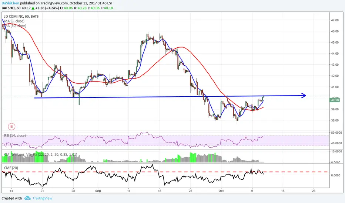This screenshot has height=203, width=345.
Task: Select the JD COM INC, 60, BATS legend
Action: click(21, 17)
